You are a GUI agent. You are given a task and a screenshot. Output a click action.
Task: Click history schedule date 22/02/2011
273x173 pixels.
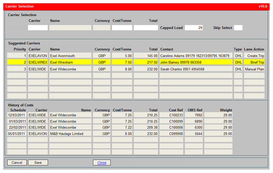tap(17, 128)
